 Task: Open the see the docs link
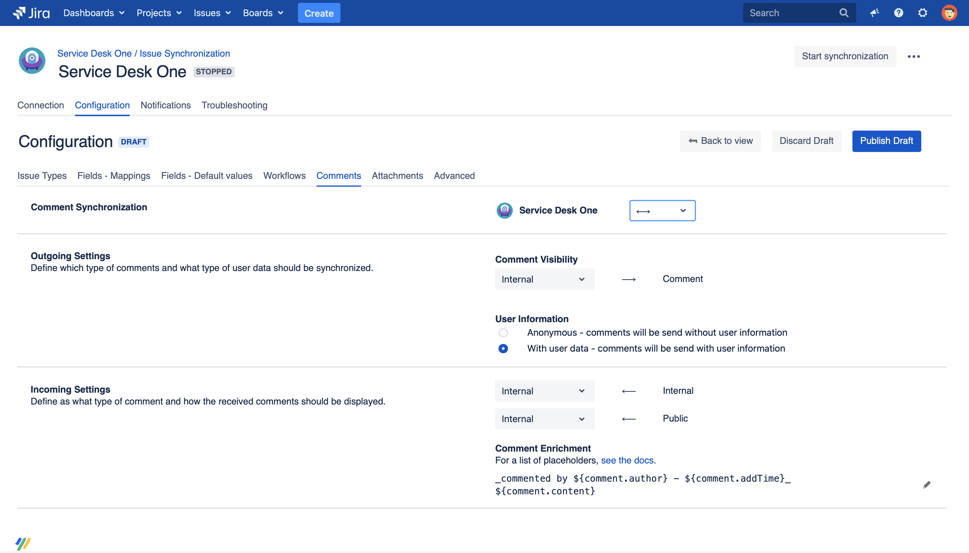627,460
